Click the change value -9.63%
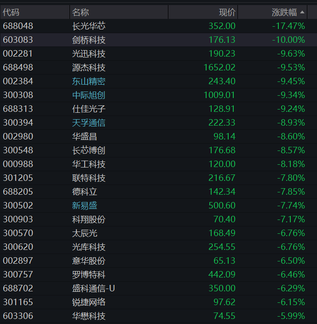 click(x=291, y=54)
